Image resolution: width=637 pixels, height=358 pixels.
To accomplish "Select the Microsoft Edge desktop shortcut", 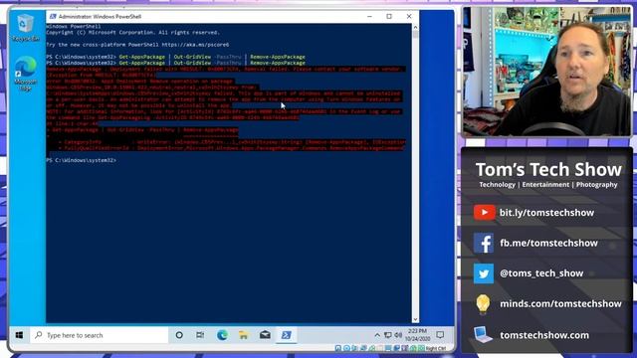I will (26, 74).
